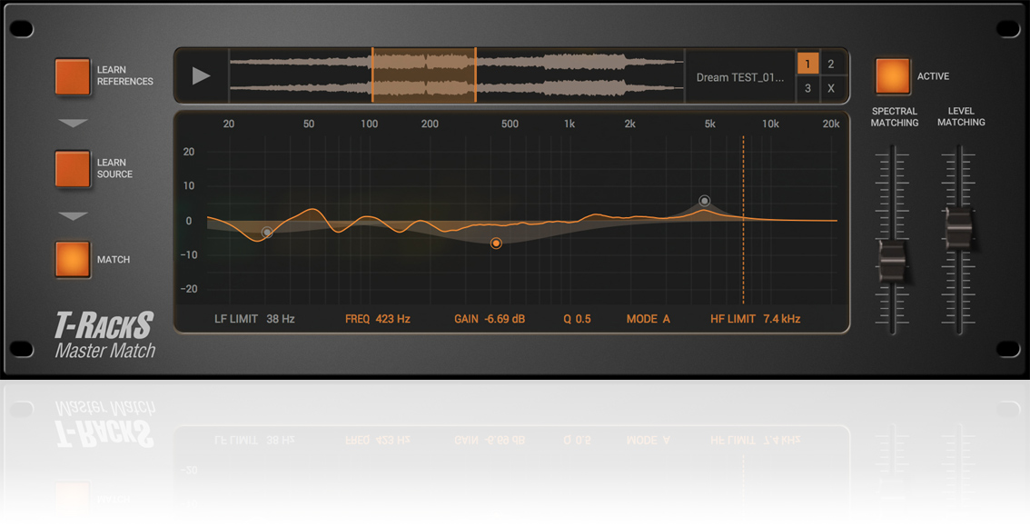Click the Spectral Matching fader handle

(893, 263)
